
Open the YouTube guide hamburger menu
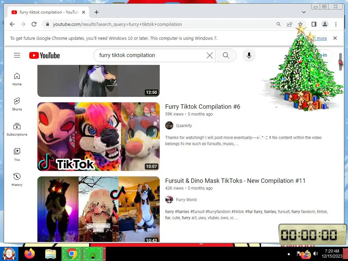(17, 55)
